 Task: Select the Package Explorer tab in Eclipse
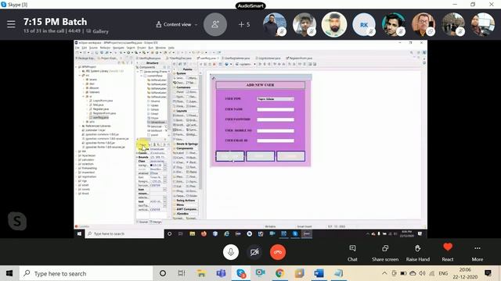click(85, 59)
